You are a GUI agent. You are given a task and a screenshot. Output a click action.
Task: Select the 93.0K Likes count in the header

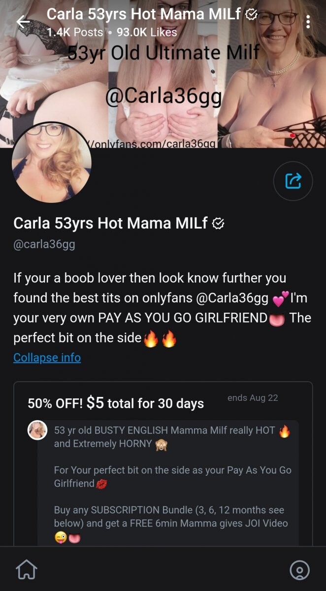pyautogui.click(x=147, y=33)
